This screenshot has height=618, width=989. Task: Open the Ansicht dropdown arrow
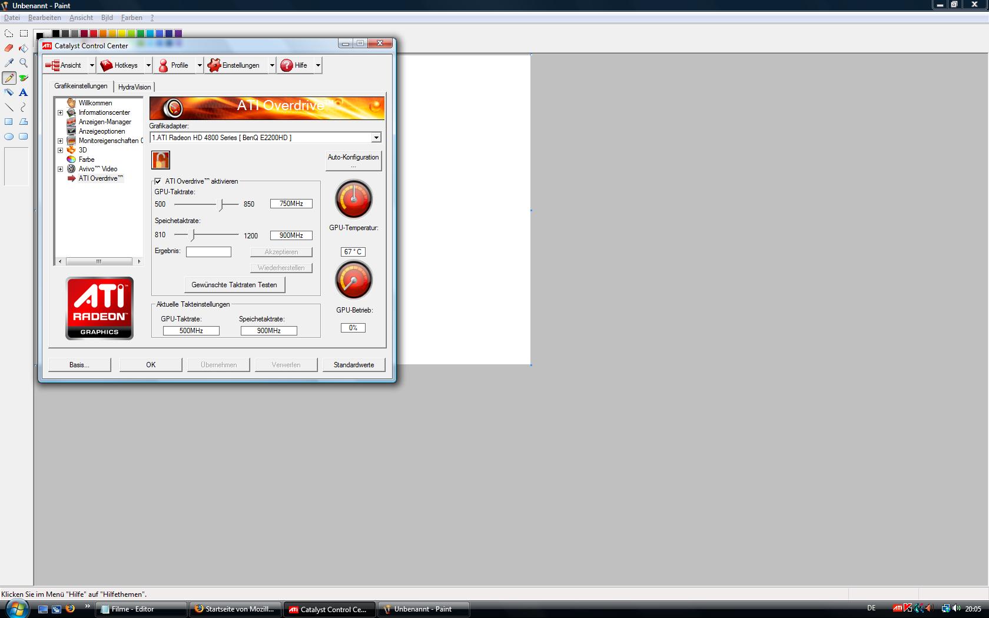coord(92,65)
